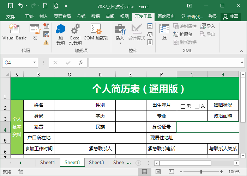This screenshot has width=247, height=176.
Task: Open Customize Quick Access Toolbar dropdown
Action: [x=66, y=6]
